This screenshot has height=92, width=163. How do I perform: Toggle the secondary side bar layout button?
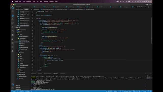[149, 4]
